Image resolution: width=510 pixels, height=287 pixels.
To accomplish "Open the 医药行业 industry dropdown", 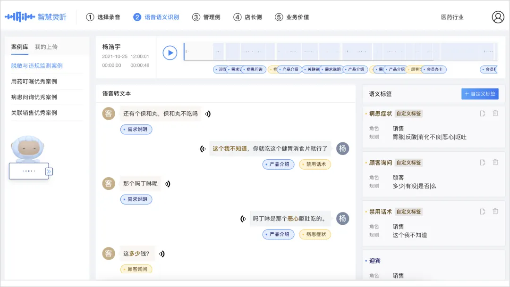I will (451, 17).
